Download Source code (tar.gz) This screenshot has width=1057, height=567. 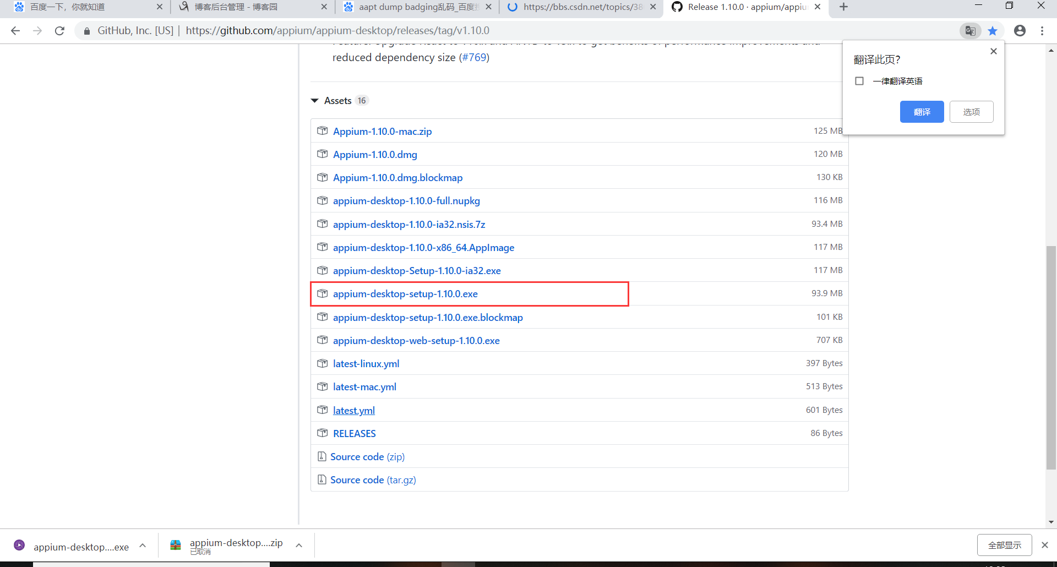pyautogui.click(x=373, y=479)
